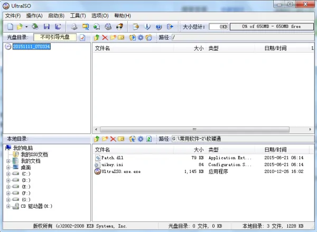Open Help with the question mark icon

pyautogui.click(x=158, y=27)
